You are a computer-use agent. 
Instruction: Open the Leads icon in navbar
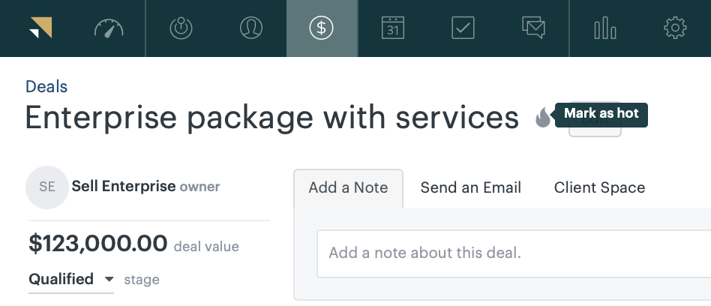(x=181, y=28)
